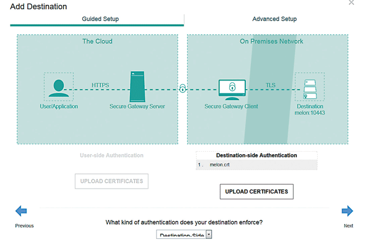
Task: Select the Destination-Side combo box field
Action: [x=184, y=235]
